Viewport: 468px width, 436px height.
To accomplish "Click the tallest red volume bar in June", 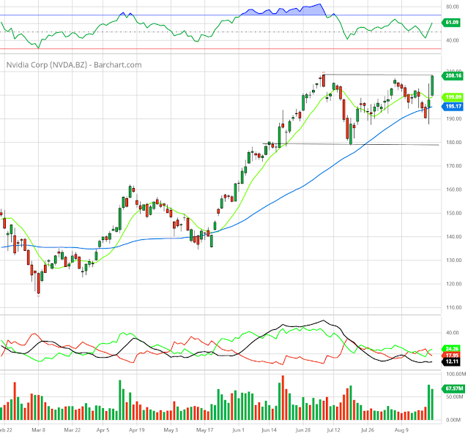I will pos(283,397).
